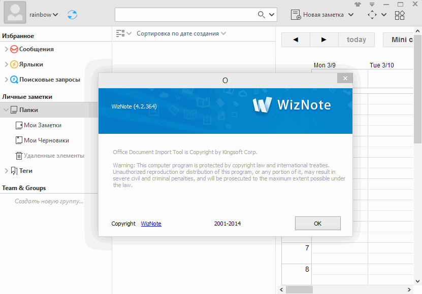Open the title bar menu arrow

coord(372,4)
